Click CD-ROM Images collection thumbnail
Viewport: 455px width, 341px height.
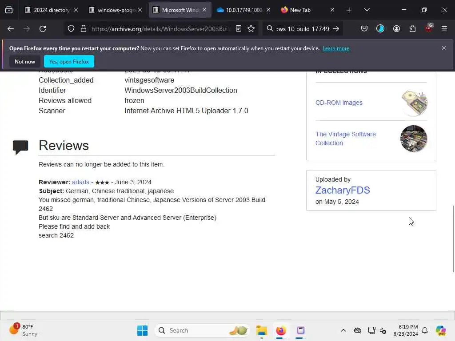414,103
